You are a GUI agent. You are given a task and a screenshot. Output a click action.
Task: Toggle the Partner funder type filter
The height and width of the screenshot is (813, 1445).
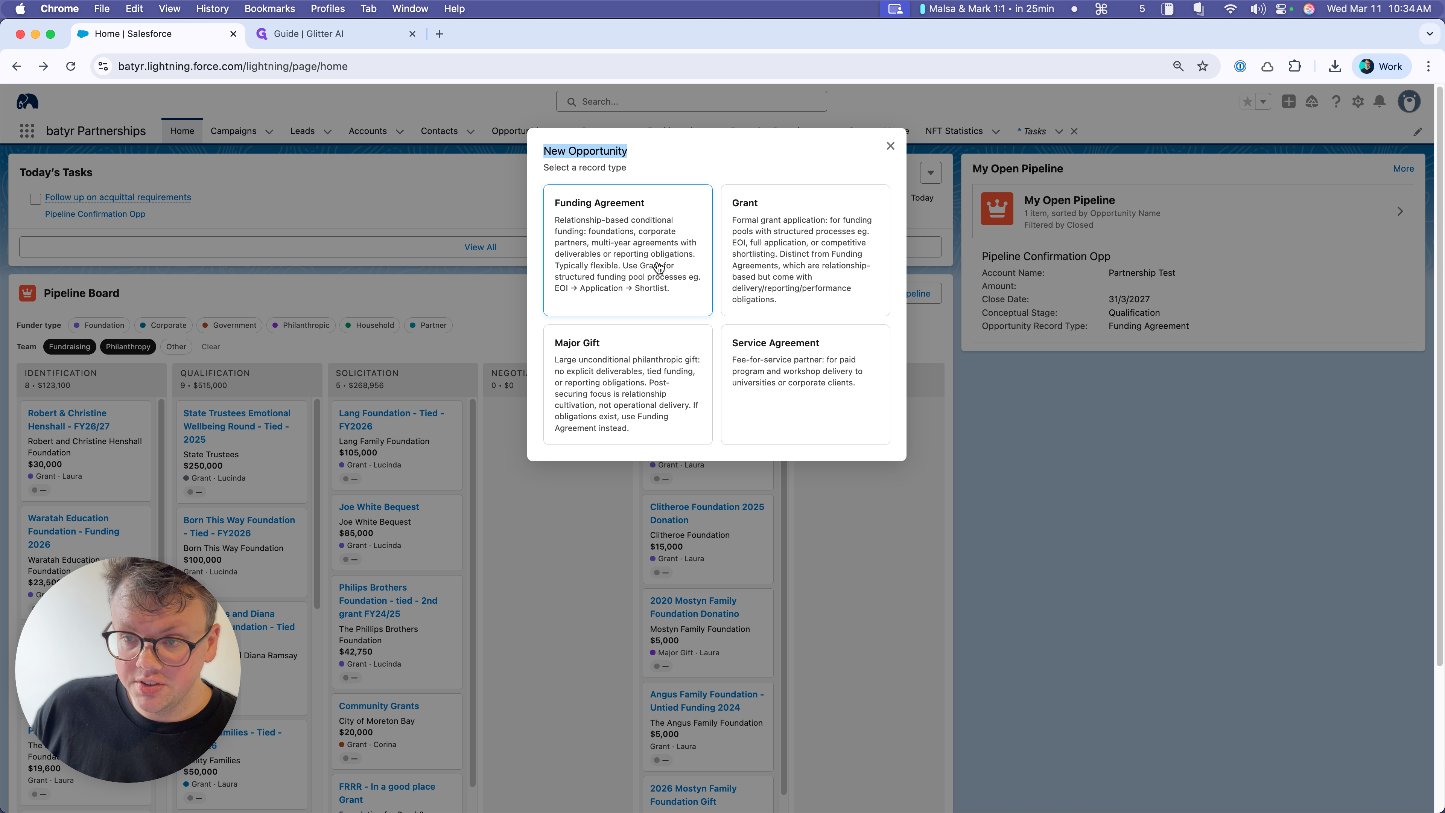point(429,326)
